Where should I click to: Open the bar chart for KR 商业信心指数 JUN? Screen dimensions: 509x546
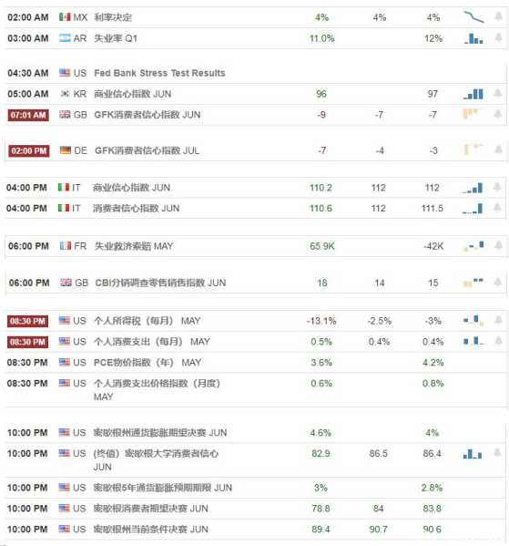[x=473, y=94]
